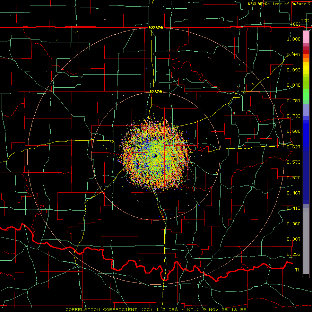The width and height of the screenshot is (312, 312).
Task: Click the 0.893 legend value
Action: pos(294,70)
